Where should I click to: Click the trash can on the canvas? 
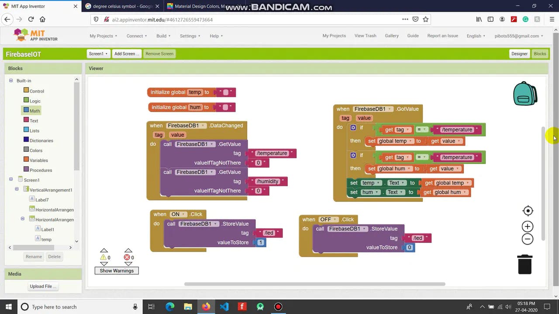click(524, 264)
